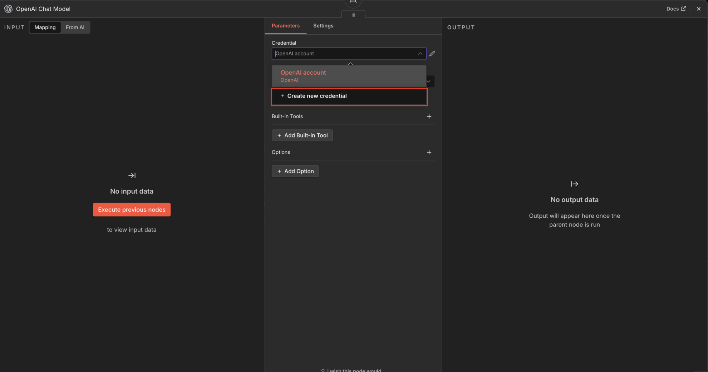Collapse the credential dropdown chevron

(x=420, y=54)
